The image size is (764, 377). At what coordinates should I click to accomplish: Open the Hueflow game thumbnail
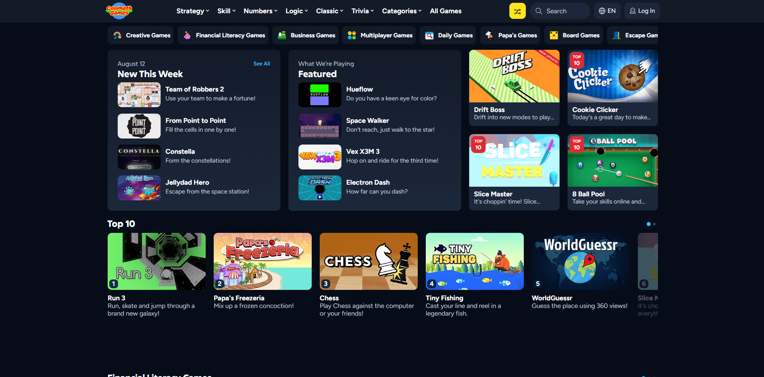pyautogui.click(x=320, y=95)
